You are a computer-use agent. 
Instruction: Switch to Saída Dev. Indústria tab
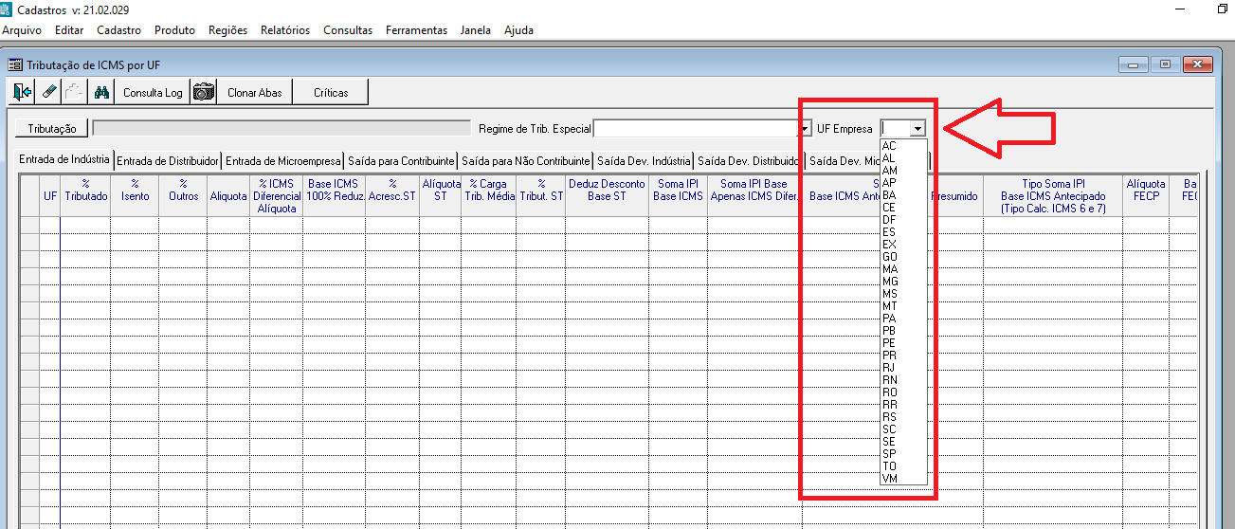click(645, 161)
